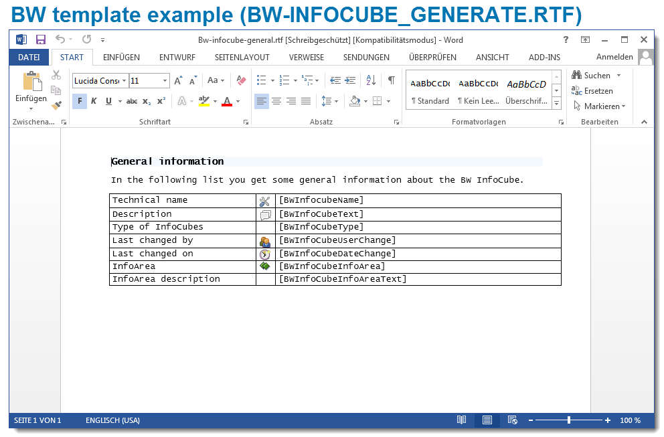Decrease paragraph indent
This screenshot has height=437, width=664.
point(335,80)
